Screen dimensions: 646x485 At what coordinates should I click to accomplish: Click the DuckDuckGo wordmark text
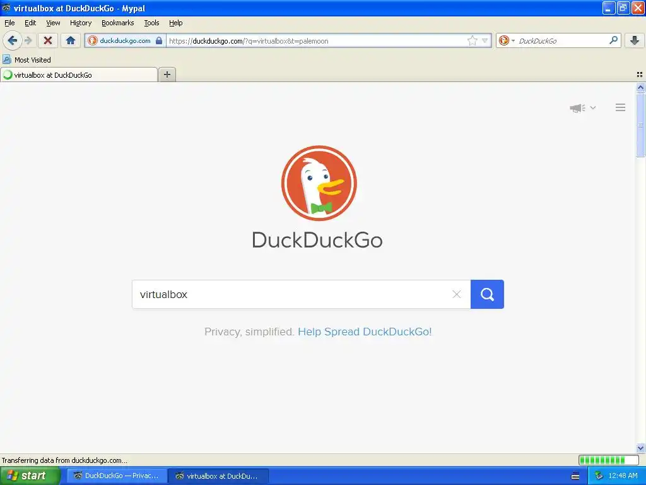click(x=317, y=240)
